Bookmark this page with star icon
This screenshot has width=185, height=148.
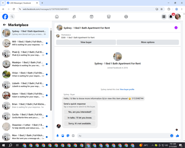(162, 9)
